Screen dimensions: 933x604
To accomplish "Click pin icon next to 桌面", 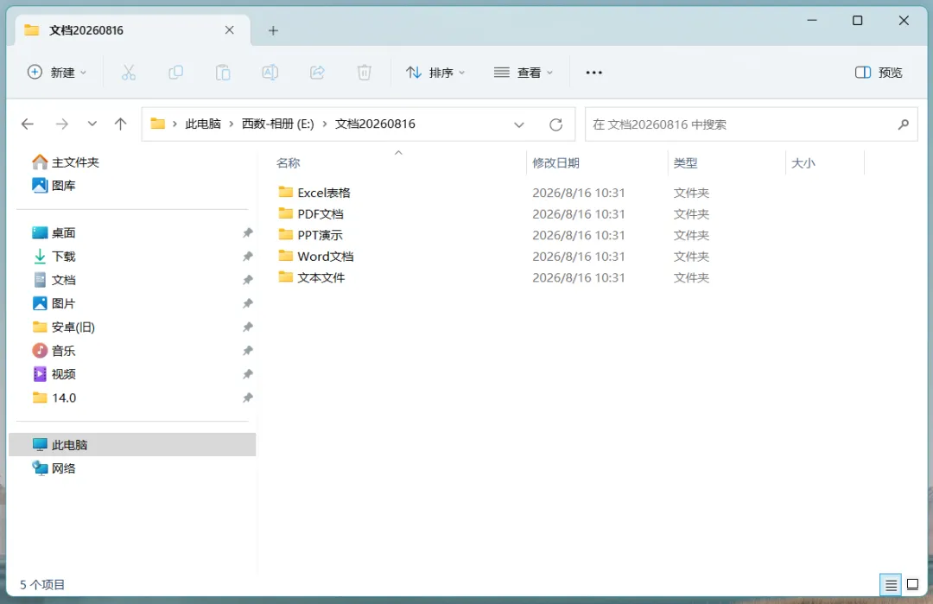I will tap(248, 232).
